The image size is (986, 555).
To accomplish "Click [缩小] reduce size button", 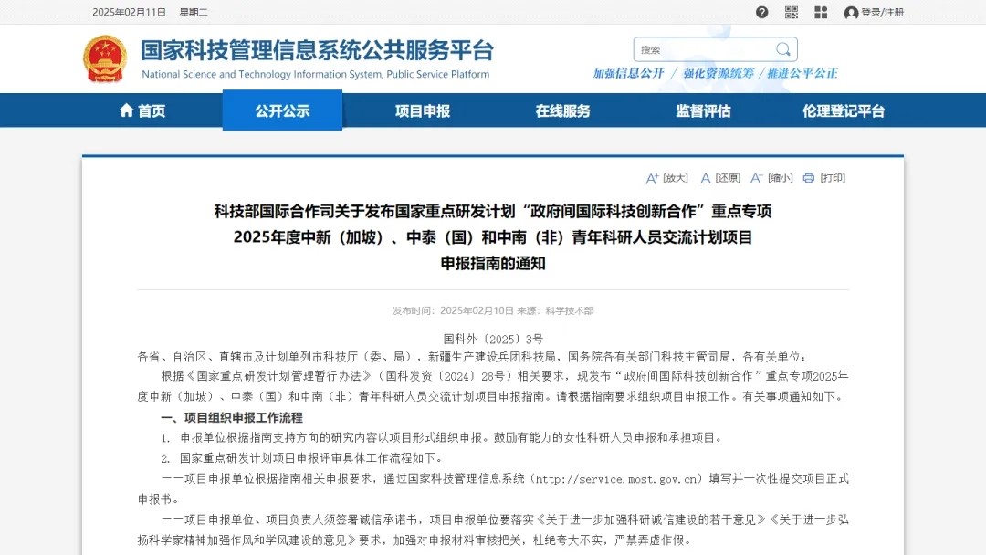I will [x=781, y=179].
